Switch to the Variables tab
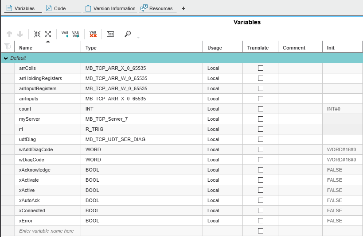Image resolution: width=363 pixels, height=237 pixels. point(23,8)
